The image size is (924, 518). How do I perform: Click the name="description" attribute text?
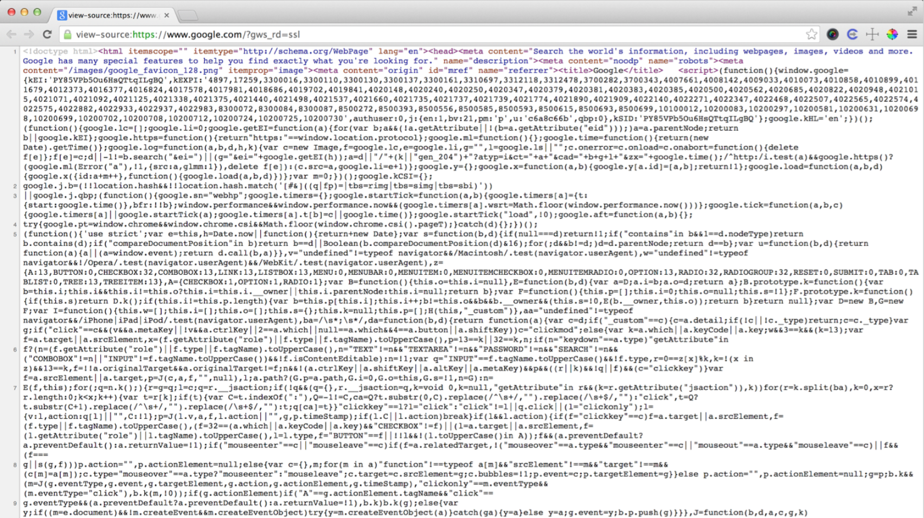click(485, 61)
